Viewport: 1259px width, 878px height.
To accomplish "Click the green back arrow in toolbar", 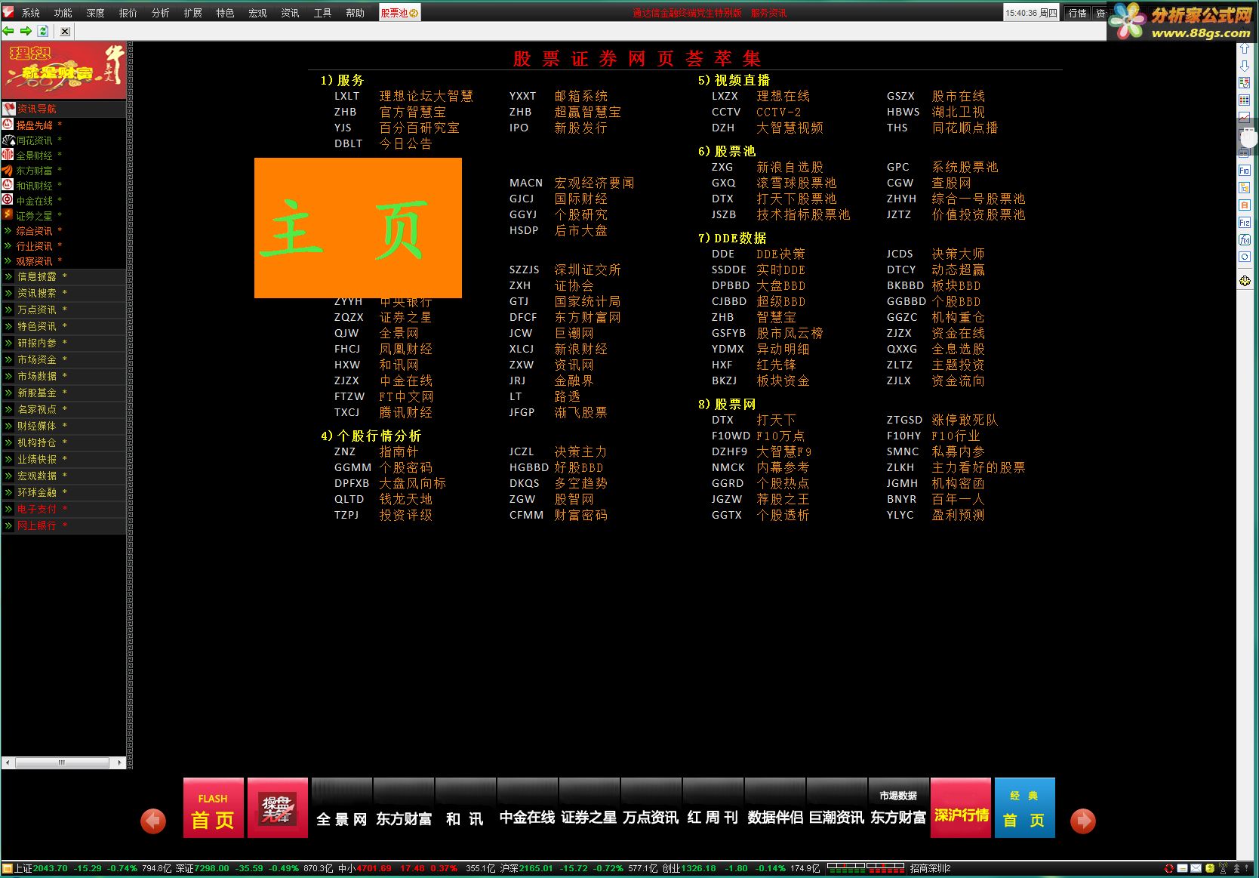I will point(8,31).
